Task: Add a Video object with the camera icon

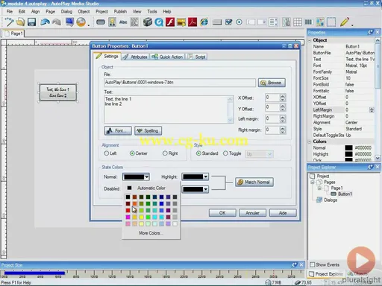Action: pos(148,22)
